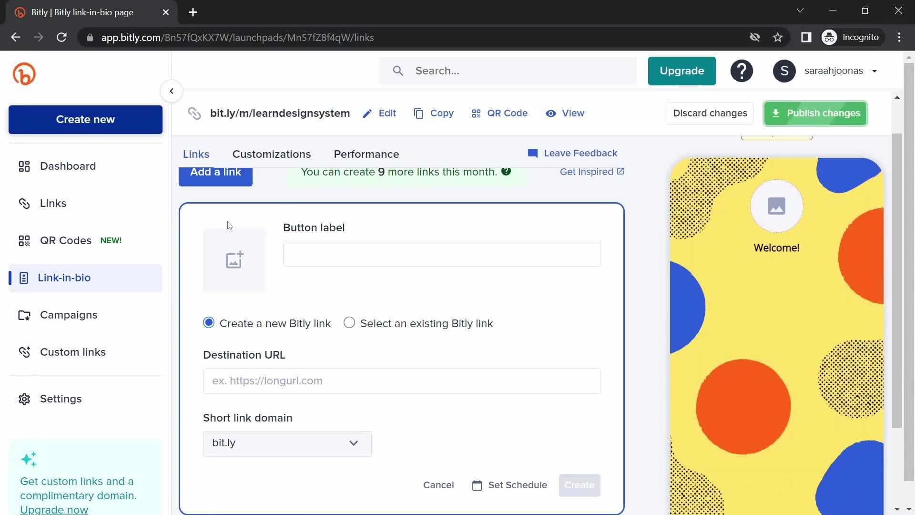This screenshot has height=515, width=915.
Task: Click the Settings gear sidebar icon
Action: [x=24, y=399]
